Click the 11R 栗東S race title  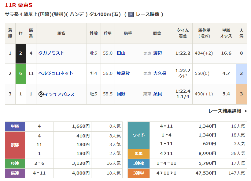(19, 5)
